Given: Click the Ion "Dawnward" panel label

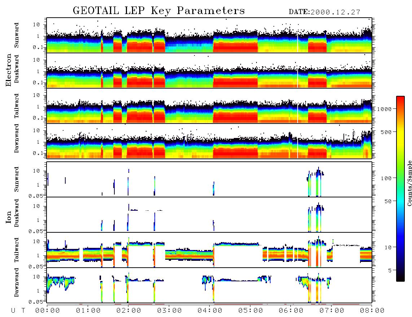Looking at the screenshot, I should pyautogui.click(x=17, y=282).
